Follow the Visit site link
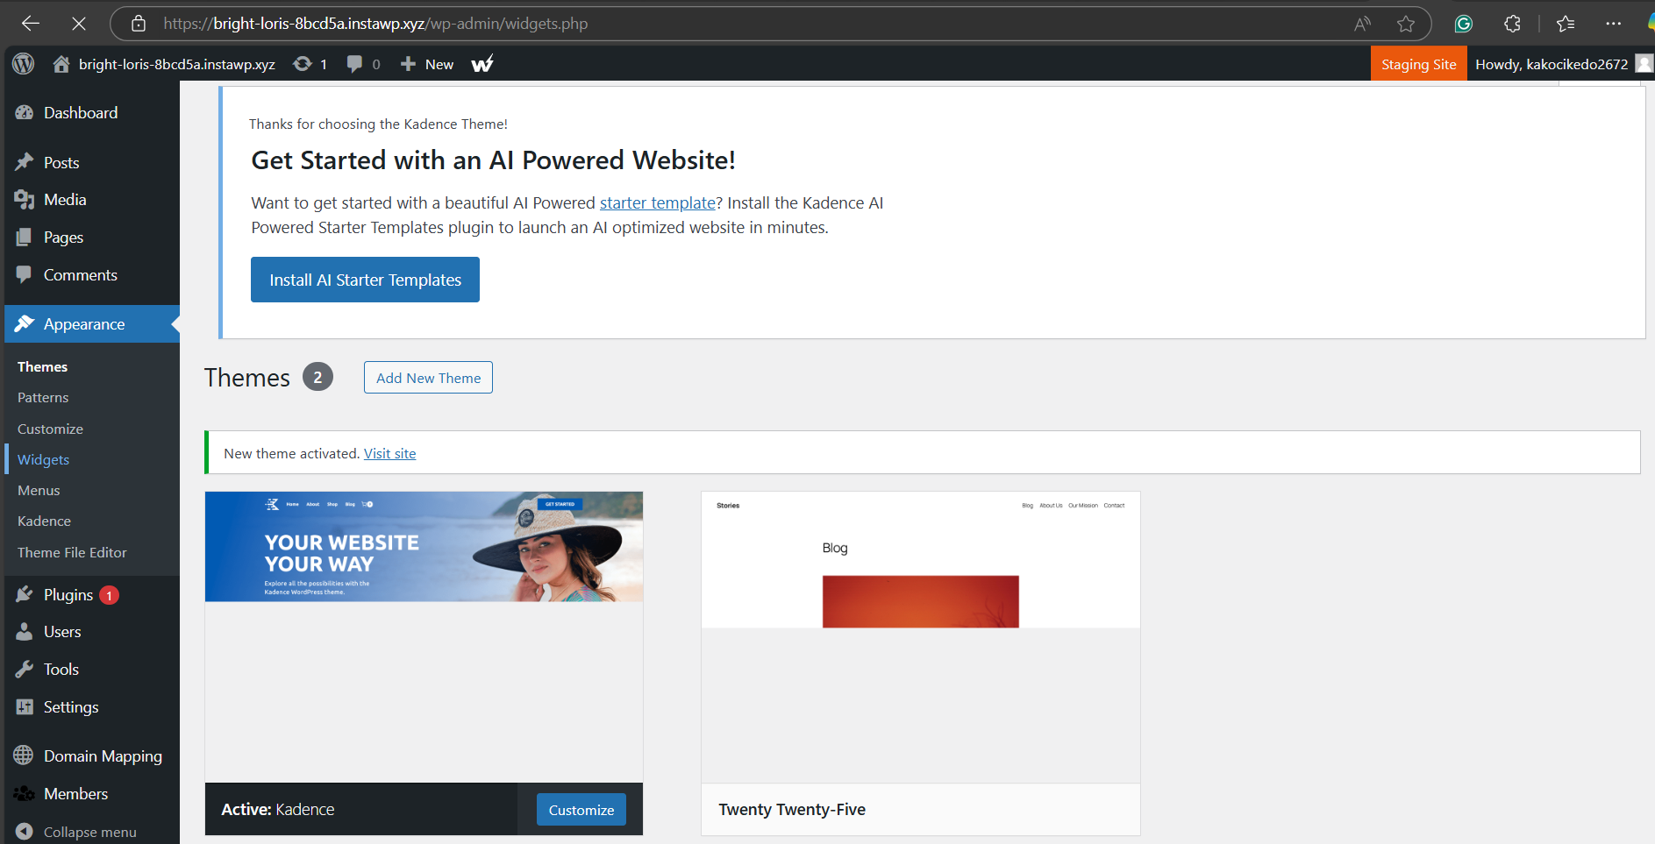Image resolution: width=1655 pixels, height=844 pixels. click(x=389, y=453)
